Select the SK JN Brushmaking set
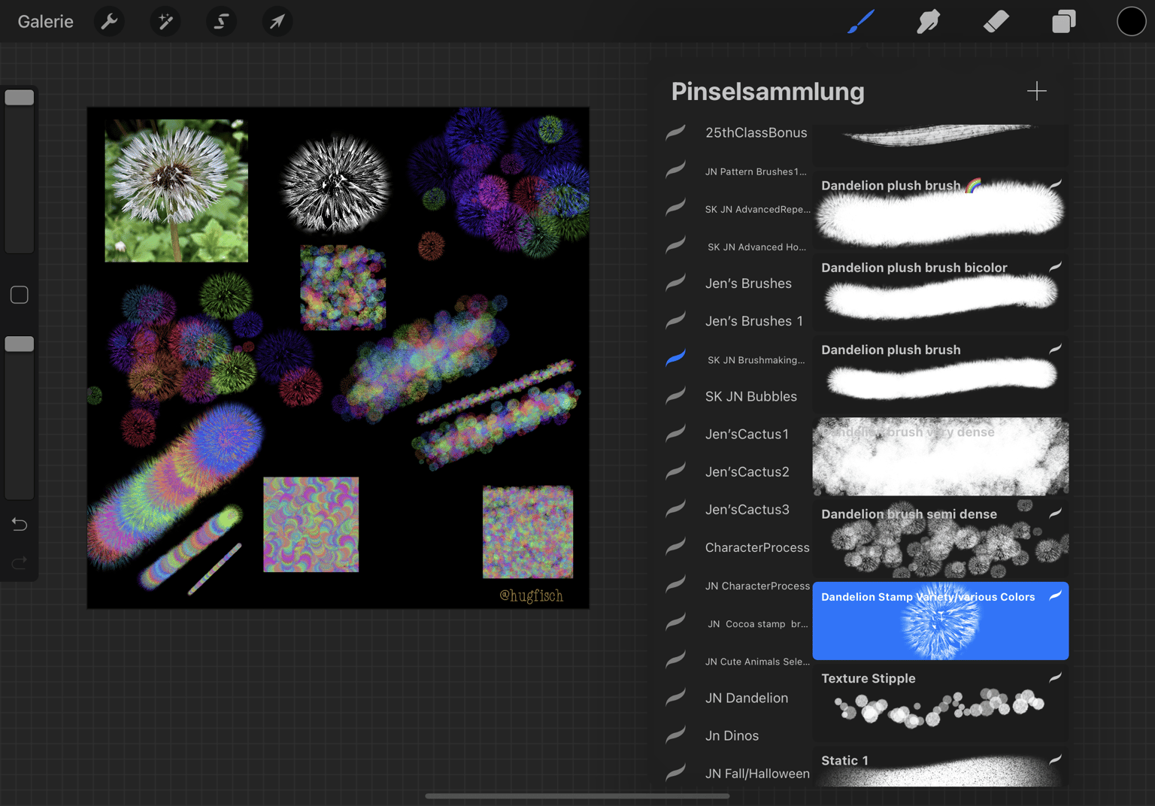The width and height of the screenshot is (1155, 806). pyautogui.click(x=737, y=359)
